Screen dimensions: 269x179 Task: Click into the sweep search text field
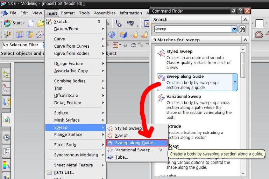coord(192,29)
